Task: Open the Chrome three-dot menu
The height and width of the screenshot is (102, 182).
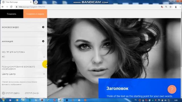Action: click(x=180, y=7)
